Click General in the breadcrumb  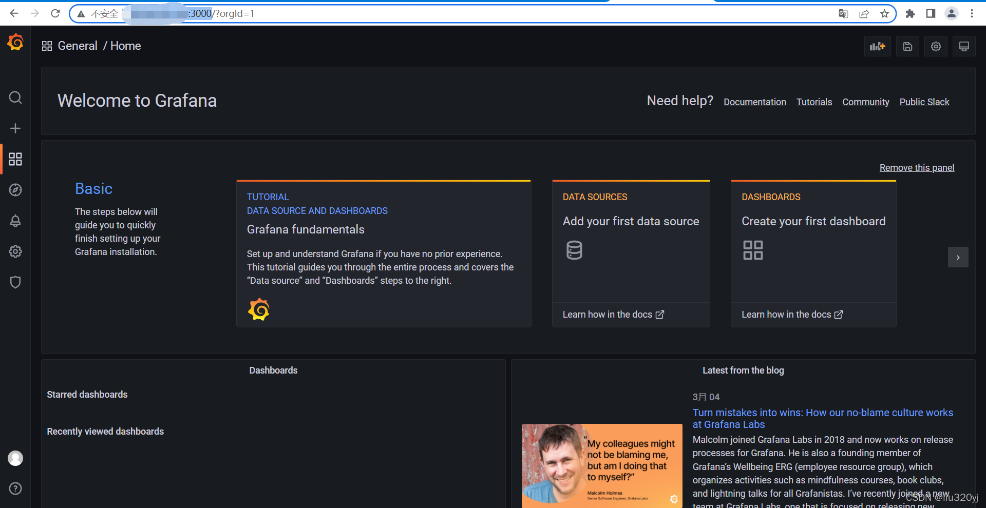point(78,46)
